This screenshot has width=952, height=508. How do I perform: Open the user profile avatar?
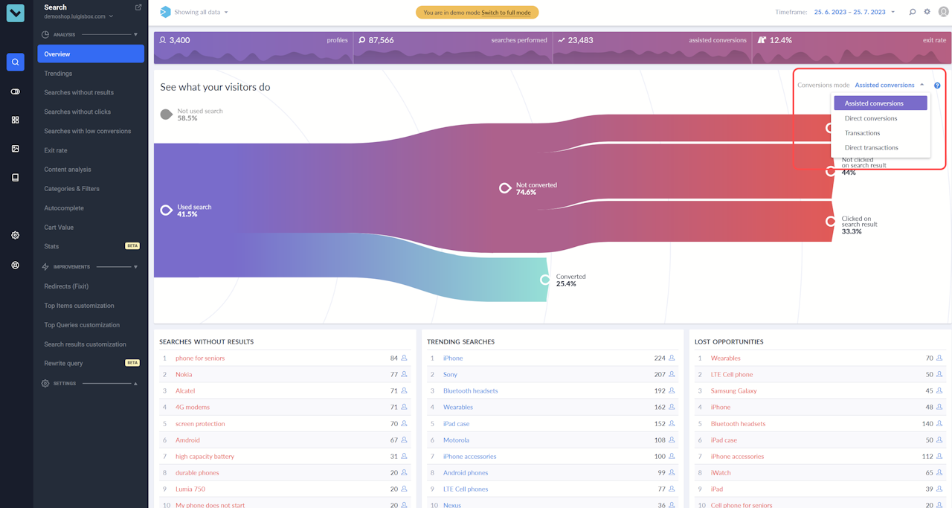click(x=944, y=12)
